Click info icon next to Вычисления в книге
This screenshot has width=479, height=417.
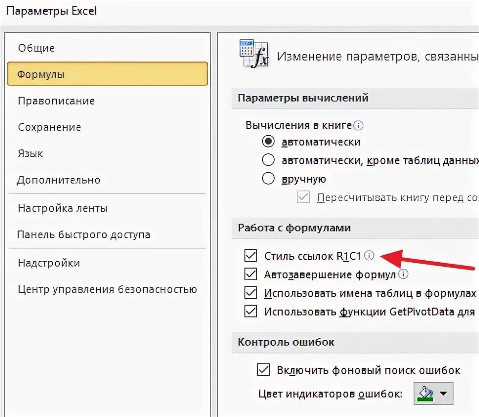click(358, 125)
